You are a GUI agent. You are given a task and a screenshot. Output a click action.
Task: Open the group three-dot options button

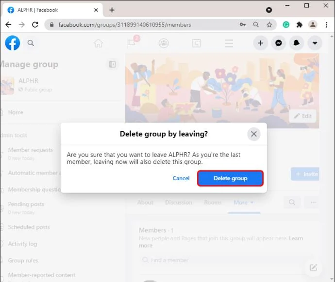pyautogui.click(x=313, y=202)
